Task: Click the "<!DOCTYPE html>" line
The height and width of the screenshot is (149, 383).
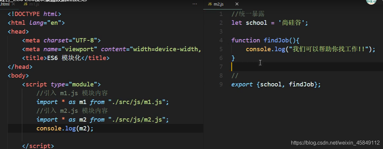Action: coord(34,14)
